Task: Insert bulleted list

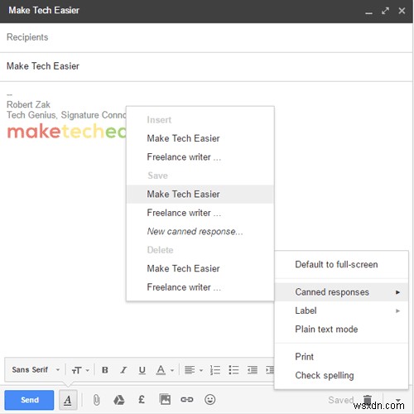Action: pyautogui.click(x=233, y=370)
